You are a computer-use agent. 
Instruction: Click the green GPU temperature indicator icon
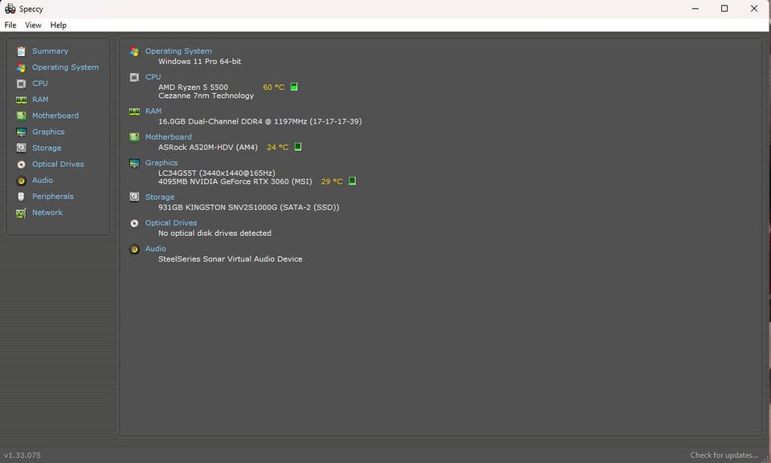click(x=352, y=181)
